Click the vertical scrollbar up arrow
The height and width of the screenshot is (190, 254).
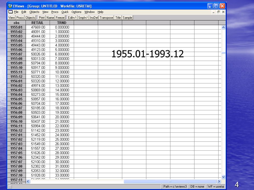(x=223, y=27)
